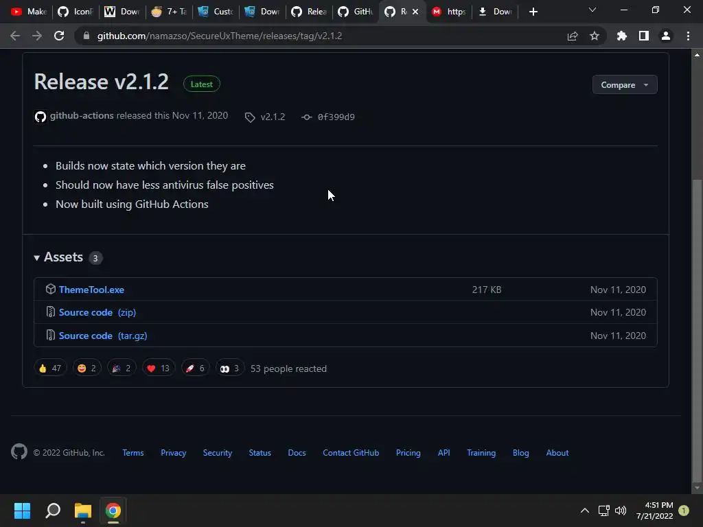
Task: Open the Chrome profile icon
Action: (x=666, y=36)
